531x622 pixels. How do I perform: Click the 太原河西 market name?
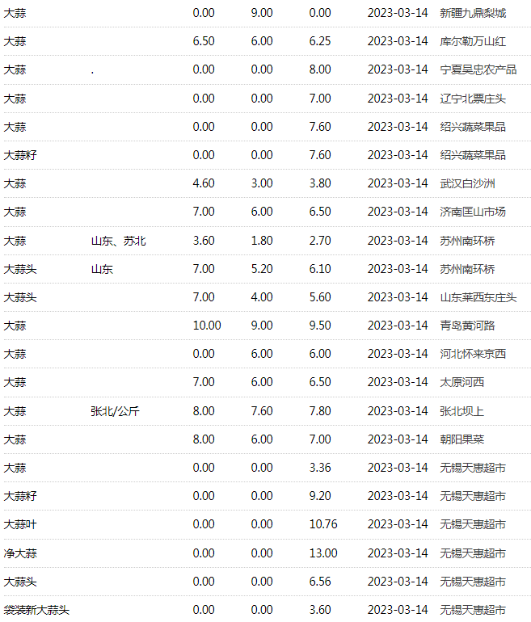[461, 382]
